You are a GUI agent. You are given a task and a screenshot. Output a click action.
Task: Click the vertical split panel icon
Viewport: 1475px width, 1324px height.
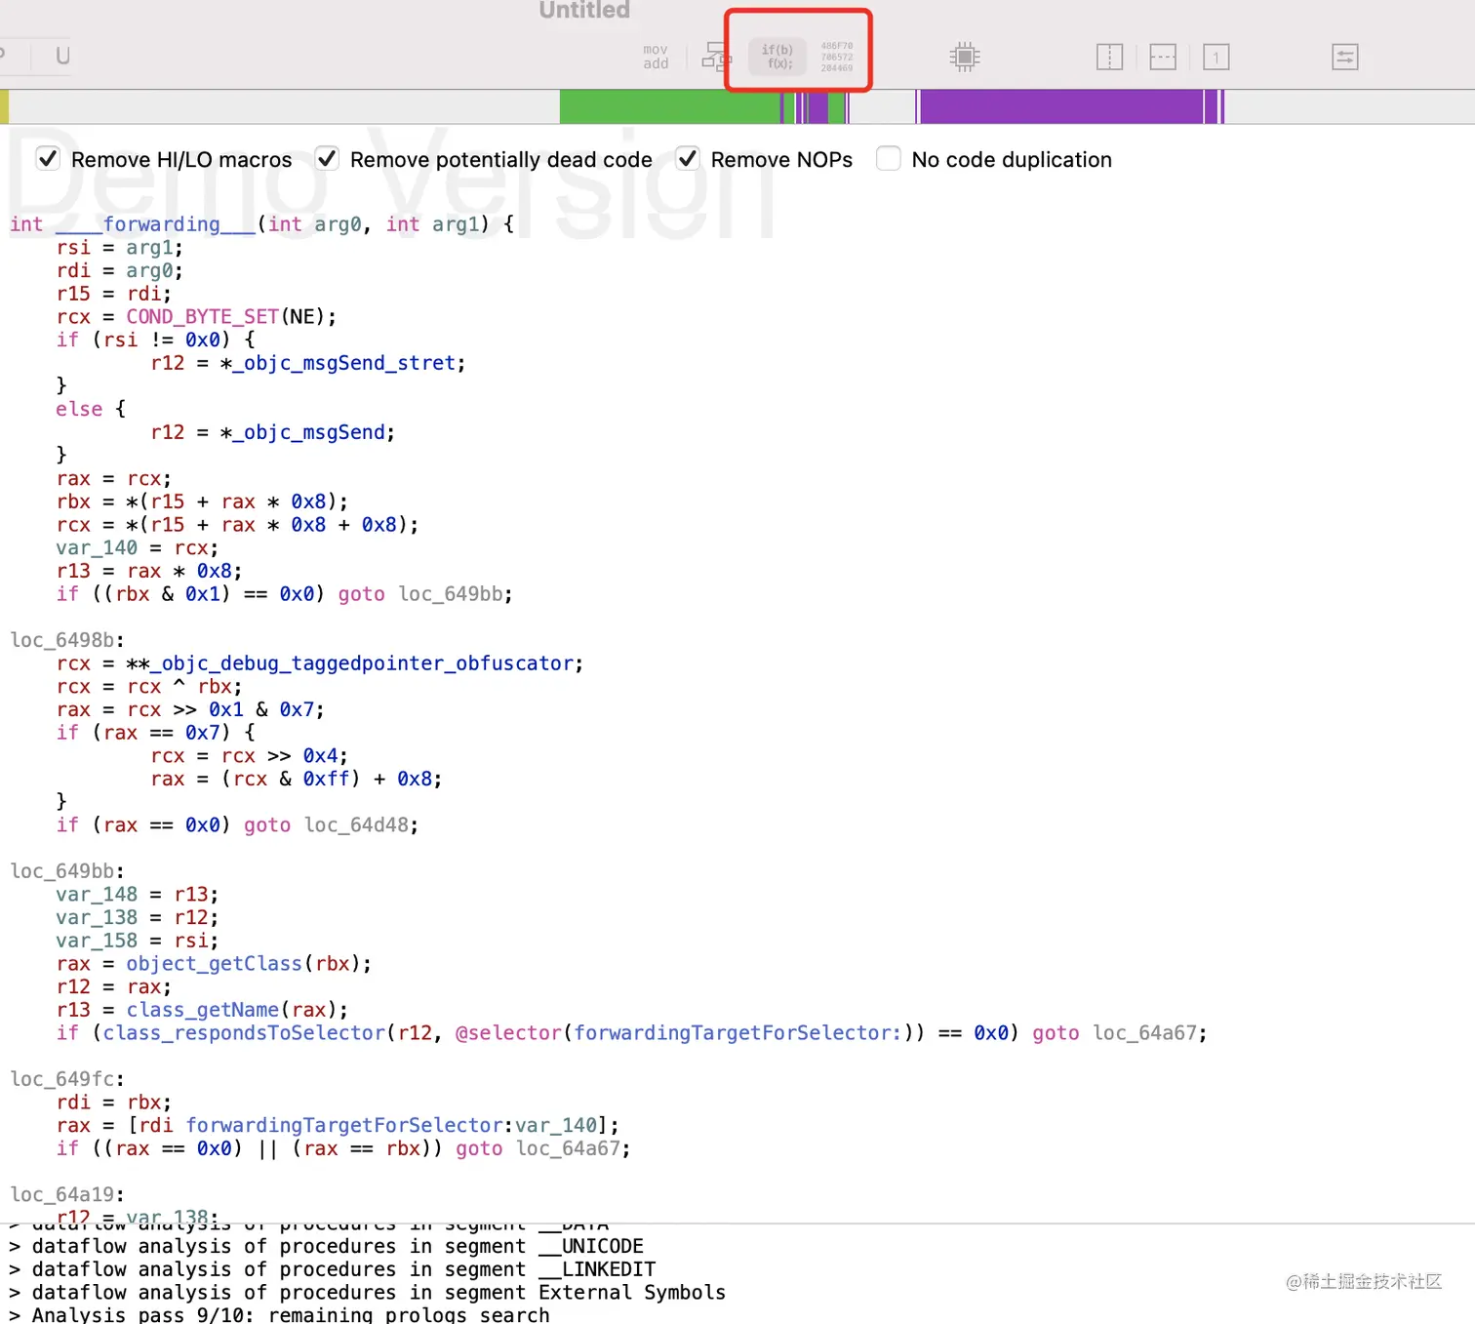1109,57
